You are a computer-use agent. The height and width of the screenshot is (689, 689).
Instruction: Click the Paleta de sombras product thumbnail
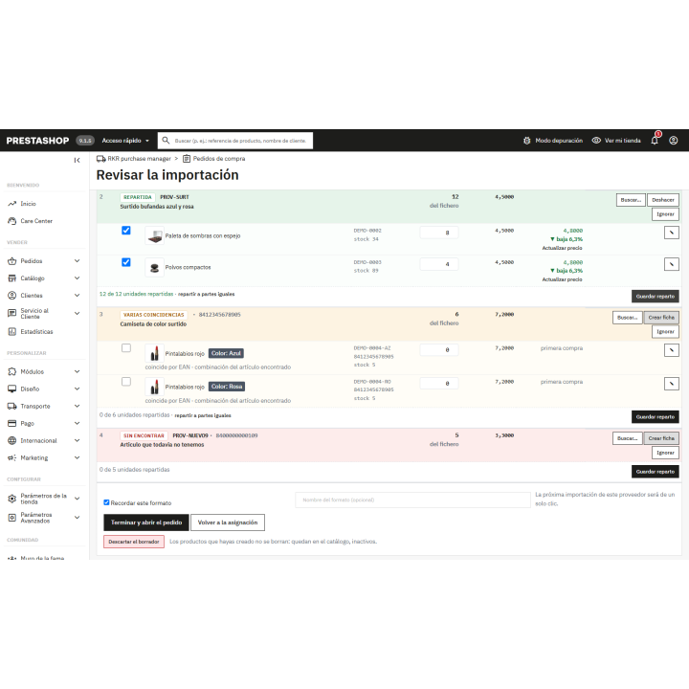(154, 235)
